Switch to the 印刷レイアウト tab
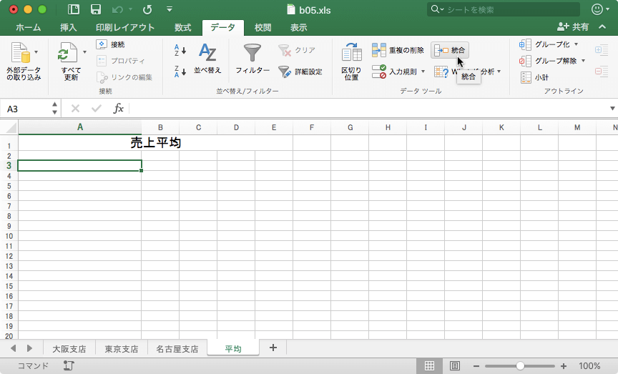 [125, 27]
